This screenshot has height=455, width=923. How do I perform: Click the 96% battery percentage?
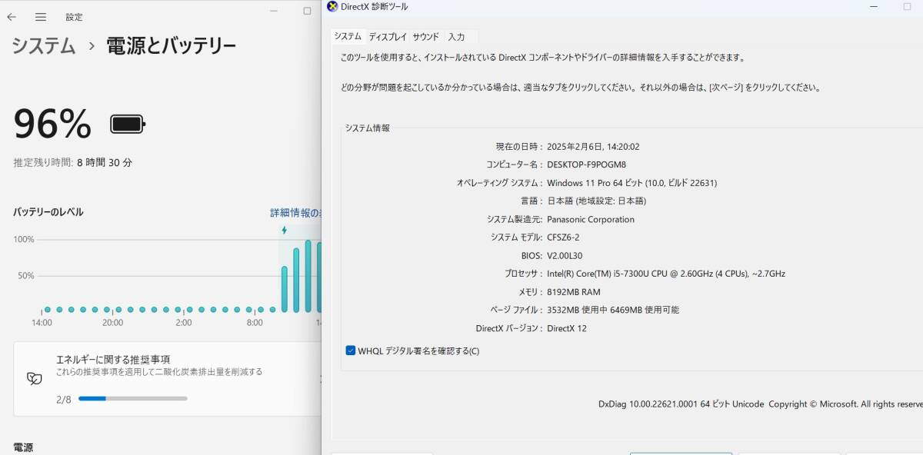52,124
